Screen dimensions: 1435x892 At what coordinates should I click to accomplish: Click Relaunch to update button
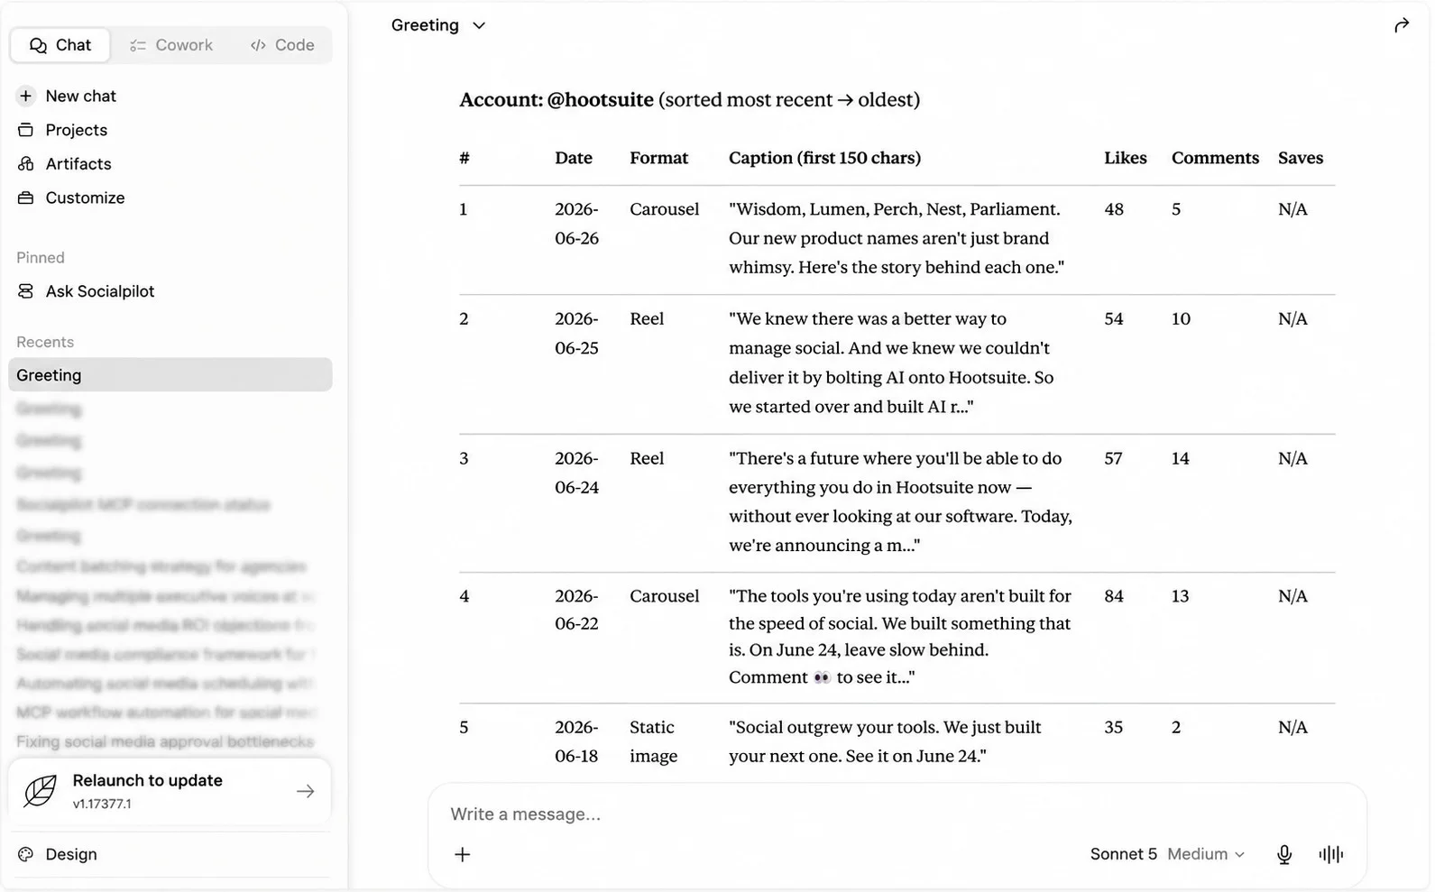click(x=170, y=791)
